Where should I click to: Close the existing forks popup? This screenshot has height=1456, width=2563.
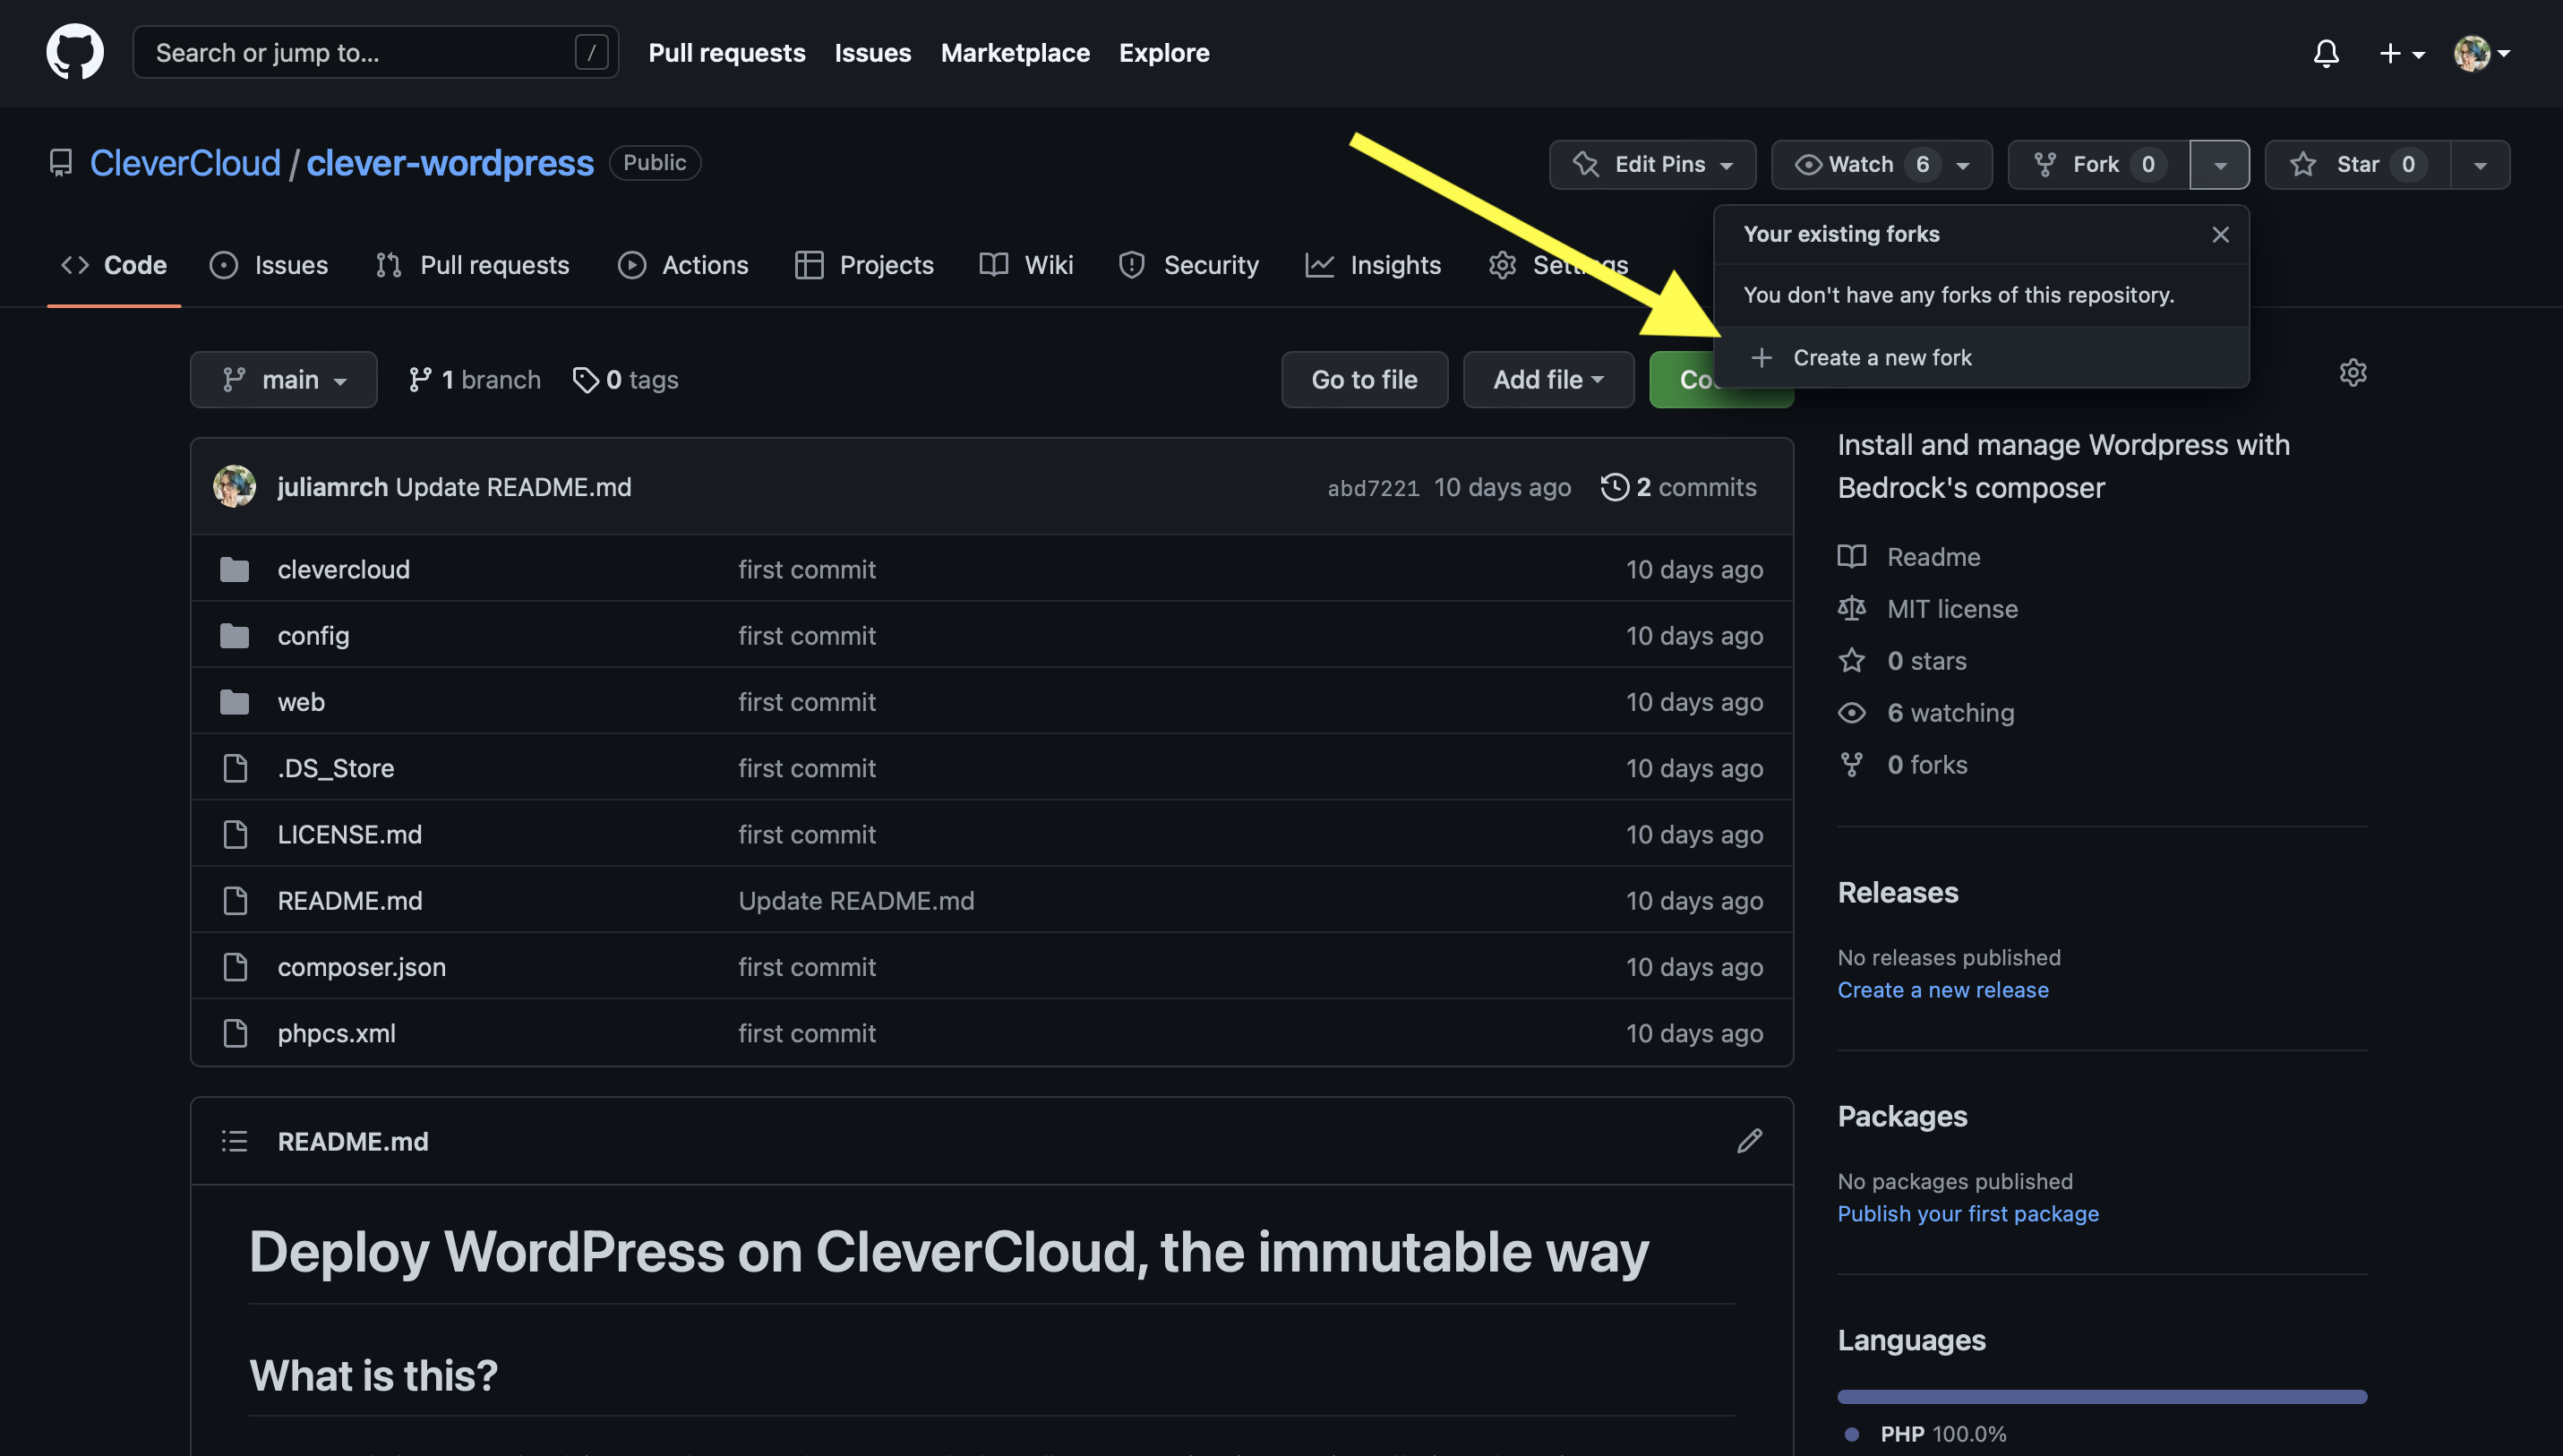coord(2220,234)
